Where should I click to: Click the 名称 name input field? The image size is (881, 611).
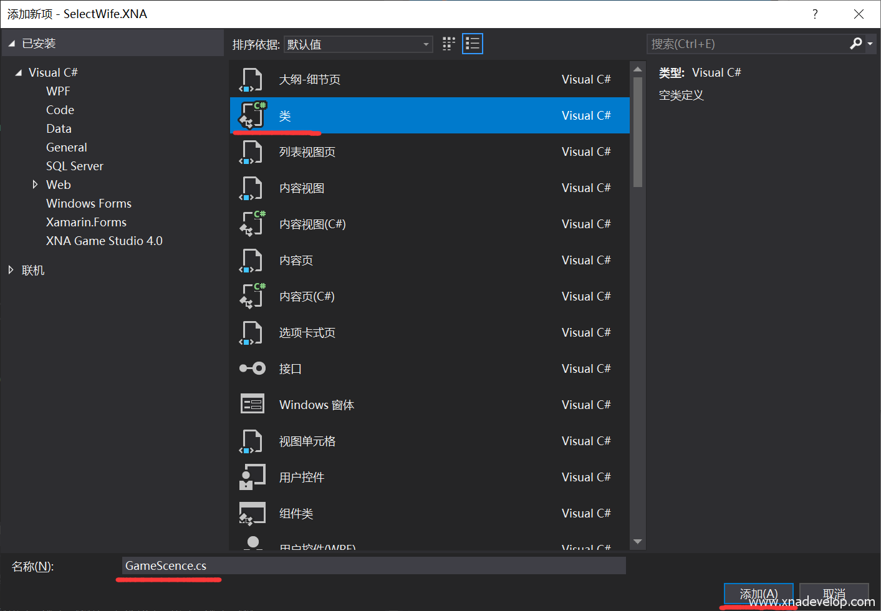click(373, 565)
